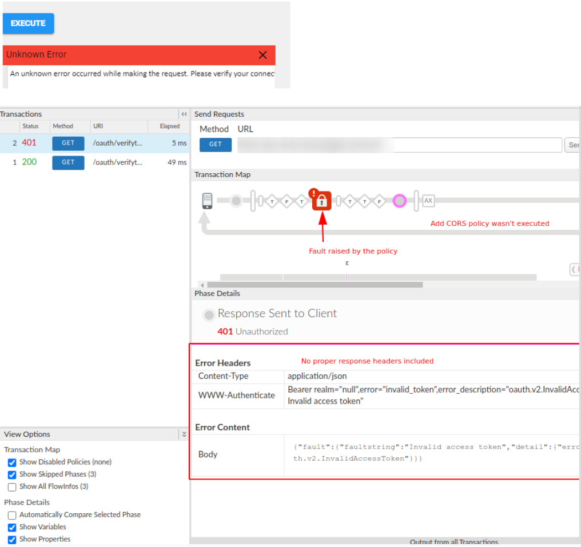Click the right chevron beside the trace timeline
The height and width of the screenshot is (547, 581).
(x=574, y=269)
